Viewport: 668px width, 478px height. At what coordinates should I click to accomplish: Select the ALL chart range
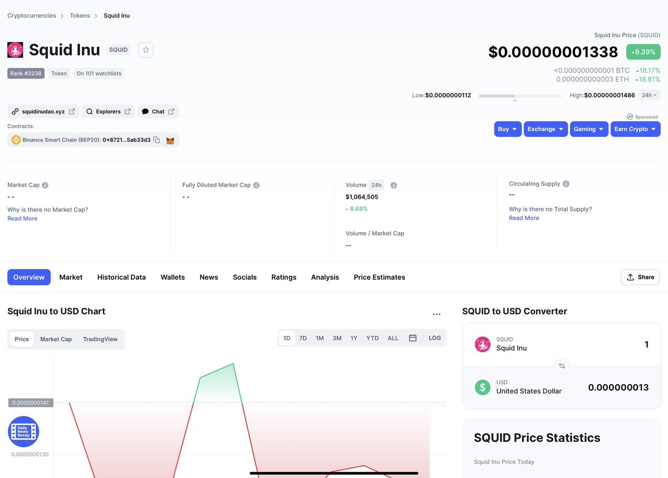[393, 338]
